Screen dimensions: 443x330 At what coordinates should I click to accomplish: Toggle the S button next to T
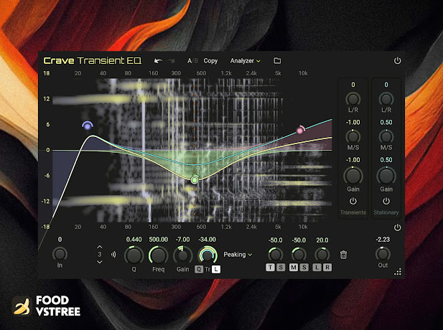pyautogui.click(x=281, y=268)
